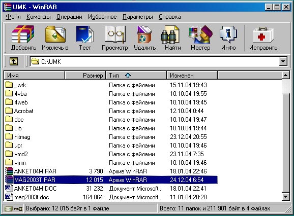294x216 pixels.
Task: Expand the C:\UMK path dropdown
Action: click(x=283, y=61)
